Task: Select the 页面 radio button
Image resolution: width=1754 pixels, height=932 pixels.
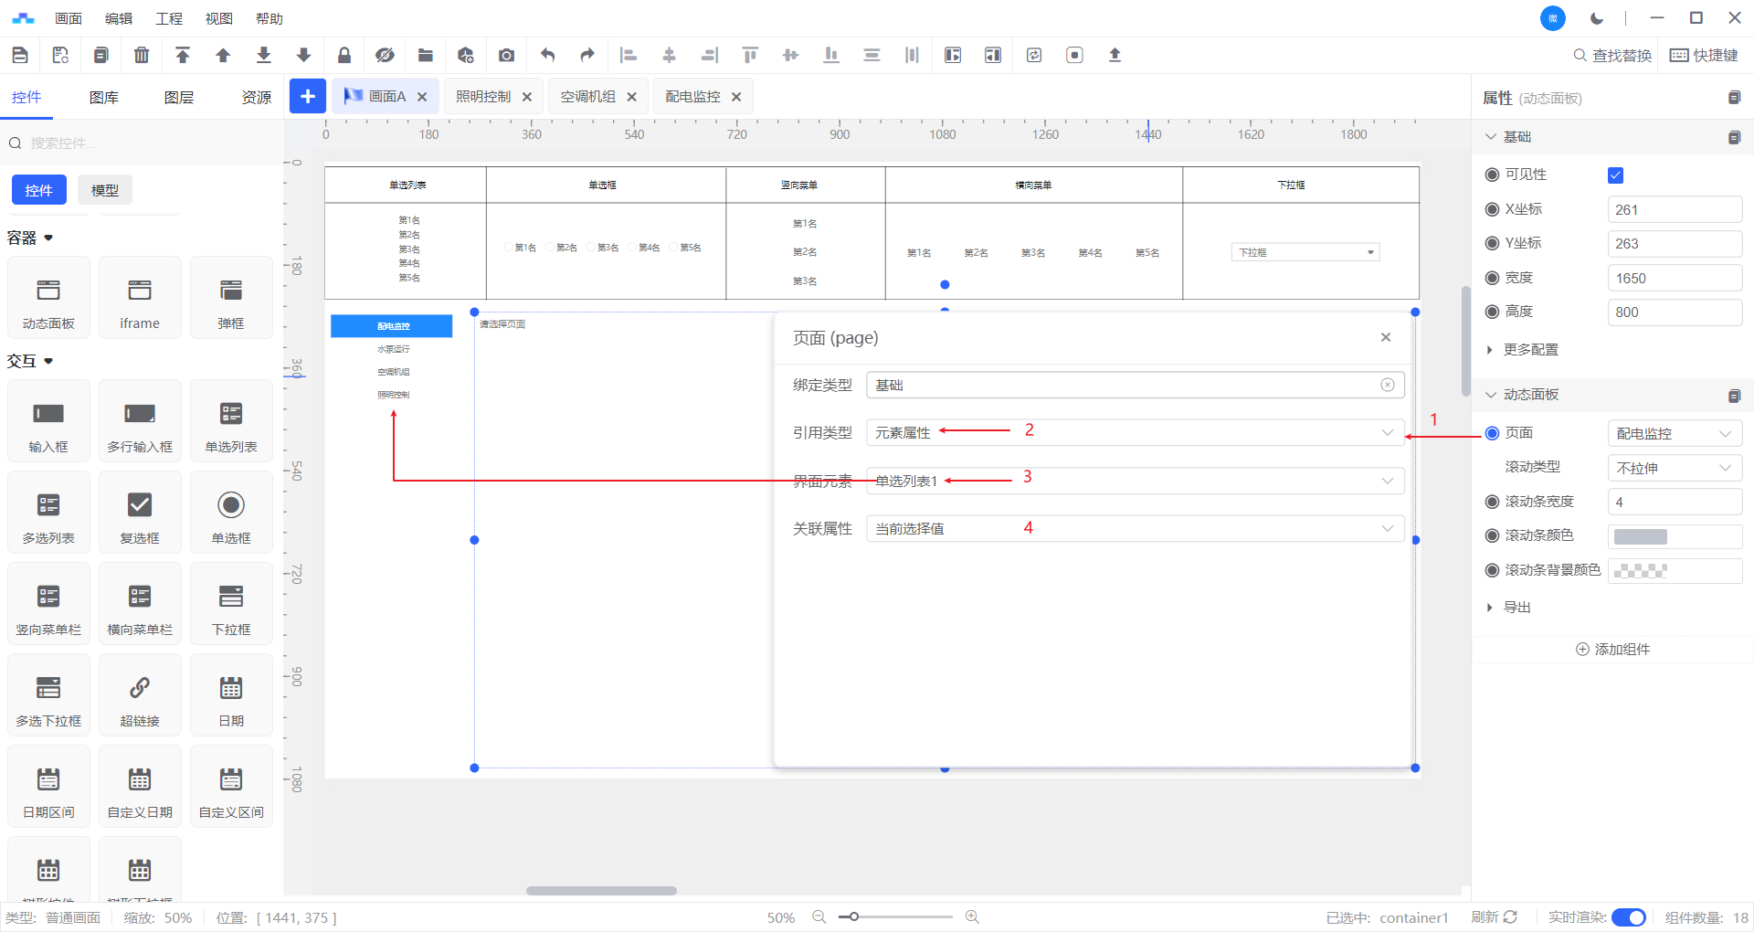Action: (x=1492, y=433)
